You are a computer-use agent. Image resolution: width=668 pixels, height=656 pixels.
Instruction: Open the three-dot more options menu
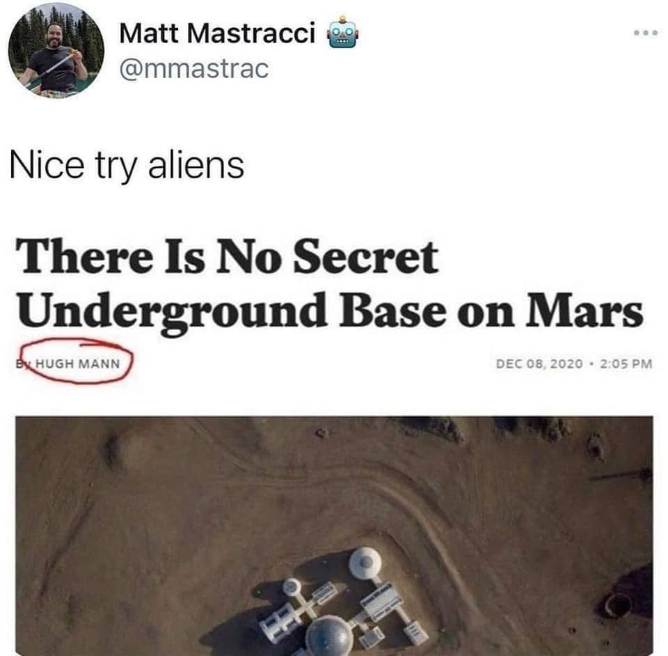(x=646, y=33)
